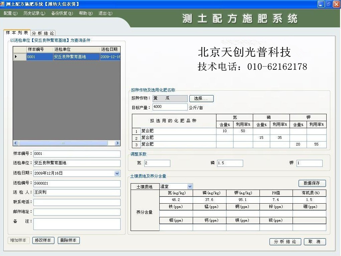
Task: Click the 选择... crop button
Action: (x=201, y=98)
